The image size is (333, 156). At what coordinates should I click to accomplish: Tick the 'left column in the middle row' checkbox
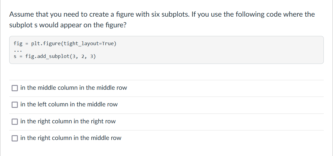click(x=15, y=105)
